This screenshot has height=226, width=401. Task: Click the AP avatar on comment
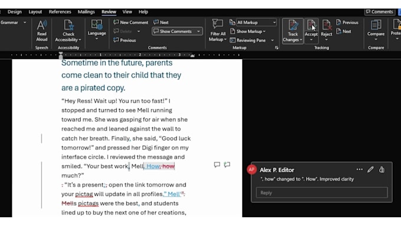pos(252,170)
